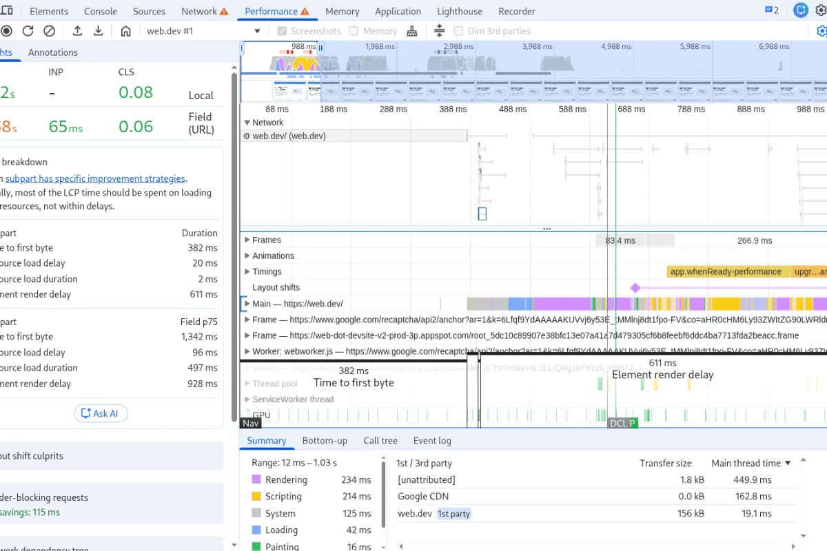
Task: Click record and reload icon
Action: pyautogui.click(x=28, y=31)
